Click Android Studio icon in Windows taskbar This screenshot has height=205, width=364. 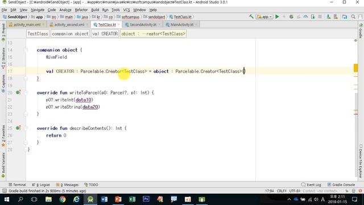click(x=90, y=199)
